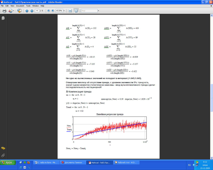Click the 67,5% zoom field
213x170 pixels.
(x=59, y=11)
